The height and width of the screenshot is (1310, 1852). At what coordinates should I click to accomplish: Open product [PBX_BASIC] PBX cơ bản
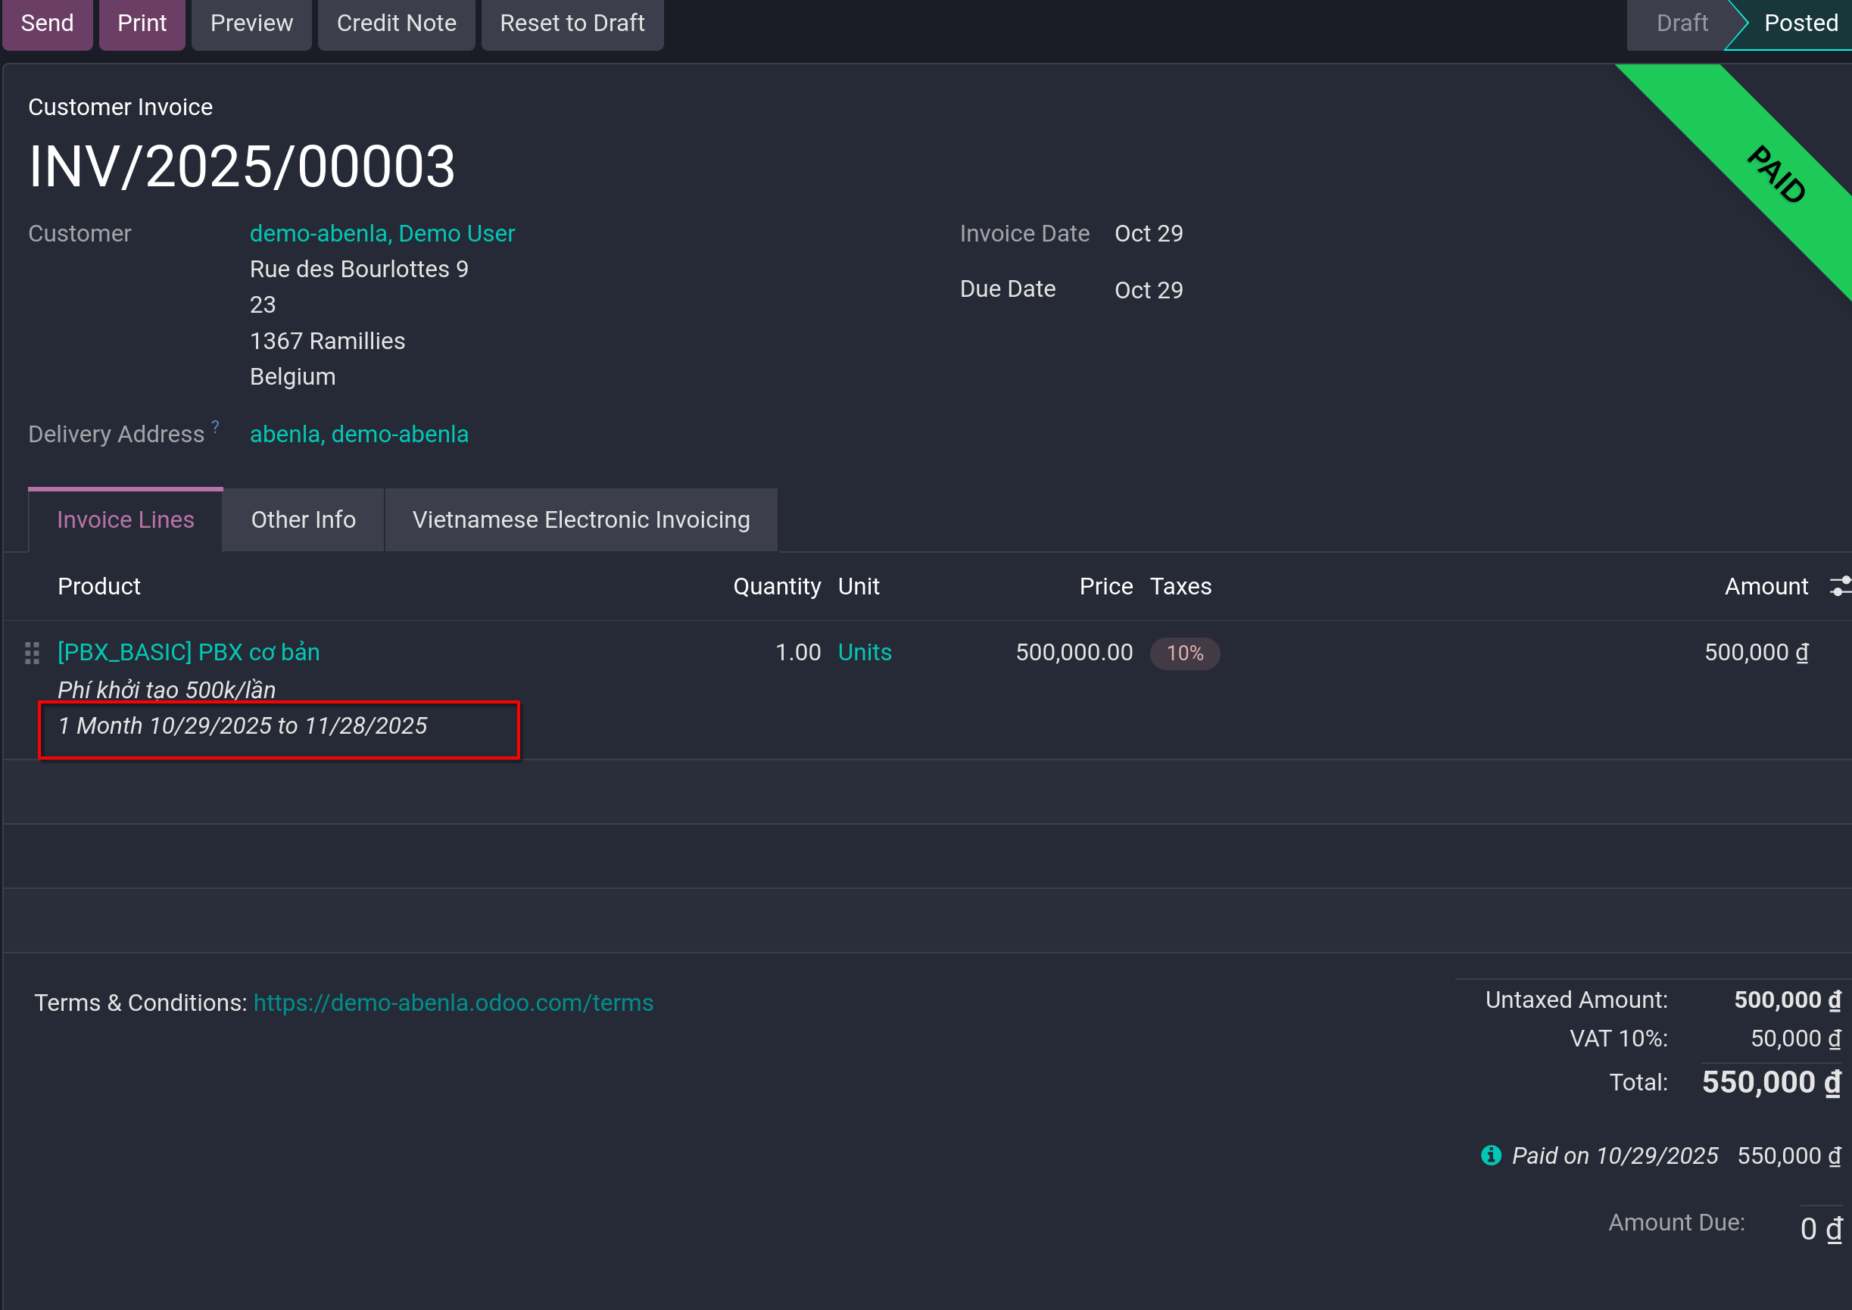[189, 652]
